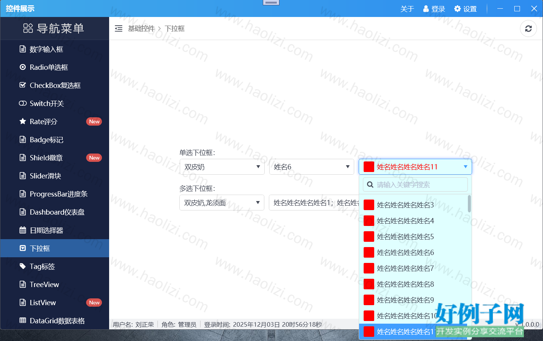Open the 双皮奶 single-select dropdown
The image size is (543, 341).
tap(222, 167)
